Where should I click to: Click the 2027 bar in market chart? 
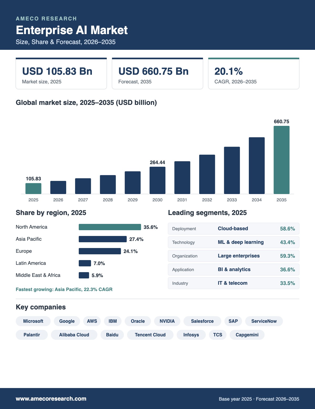pyautogui.click(x=83, y=186)
